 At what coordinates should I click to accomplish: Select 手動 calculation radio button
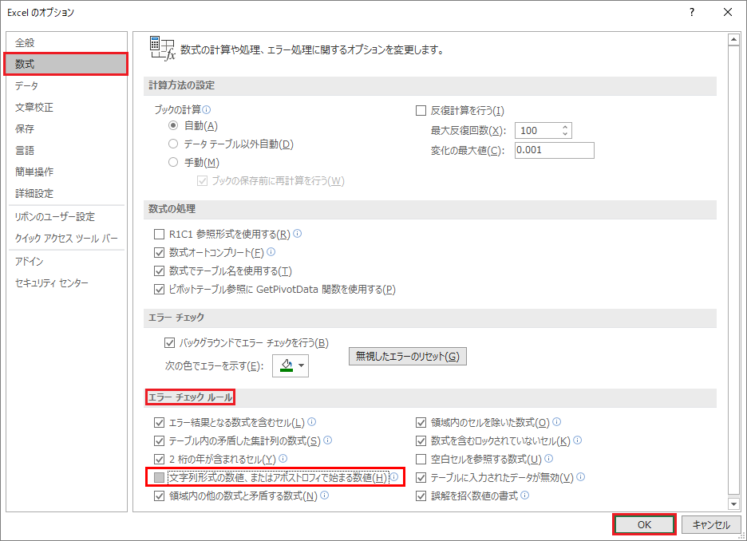(173, 162)
